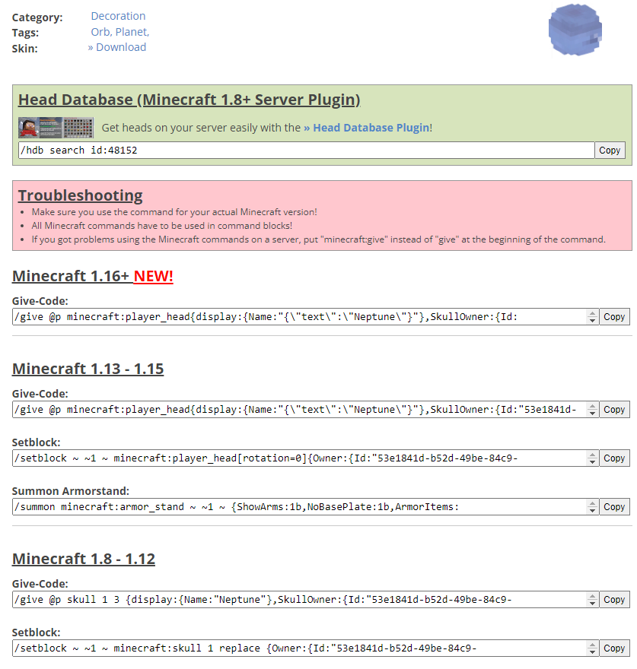Copy the Minecraft 1.16+ Give-Code
Screen dimensions: 637x669
(614, 316)
